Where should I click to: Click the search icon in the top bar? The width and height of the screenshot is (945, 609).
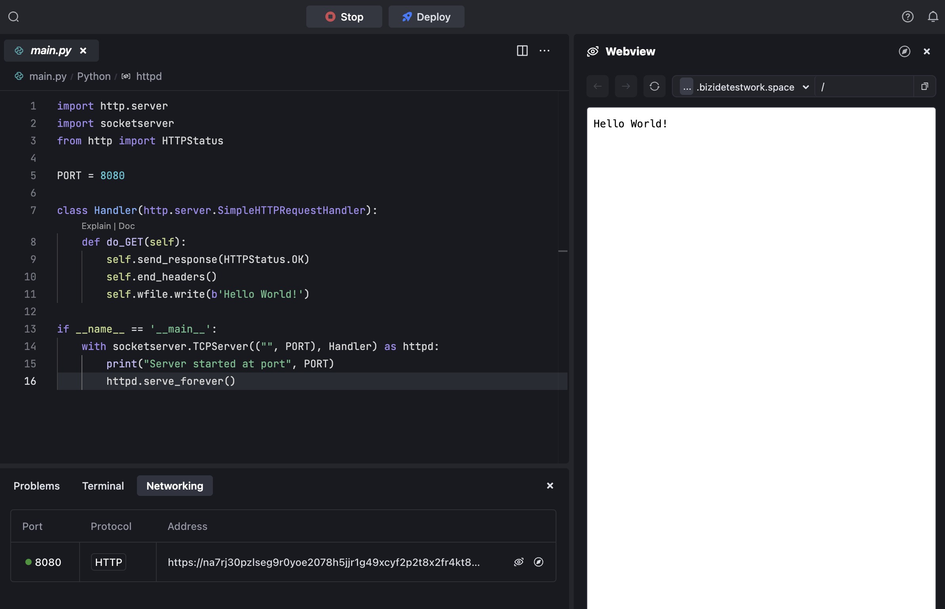point(13,17)
